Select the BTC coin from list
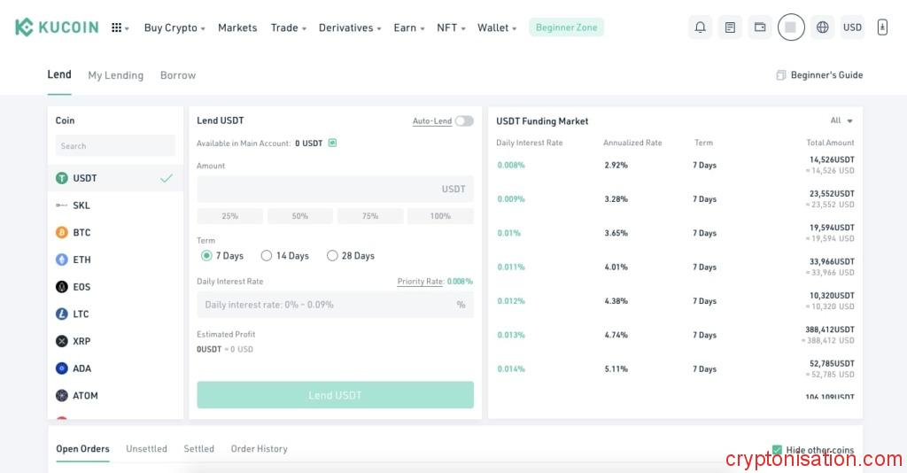The image size is (907, 473). 81,233
